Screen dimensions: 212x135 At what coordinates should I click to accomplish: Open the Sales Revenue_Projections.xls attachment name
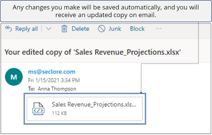tap(94, 105)
